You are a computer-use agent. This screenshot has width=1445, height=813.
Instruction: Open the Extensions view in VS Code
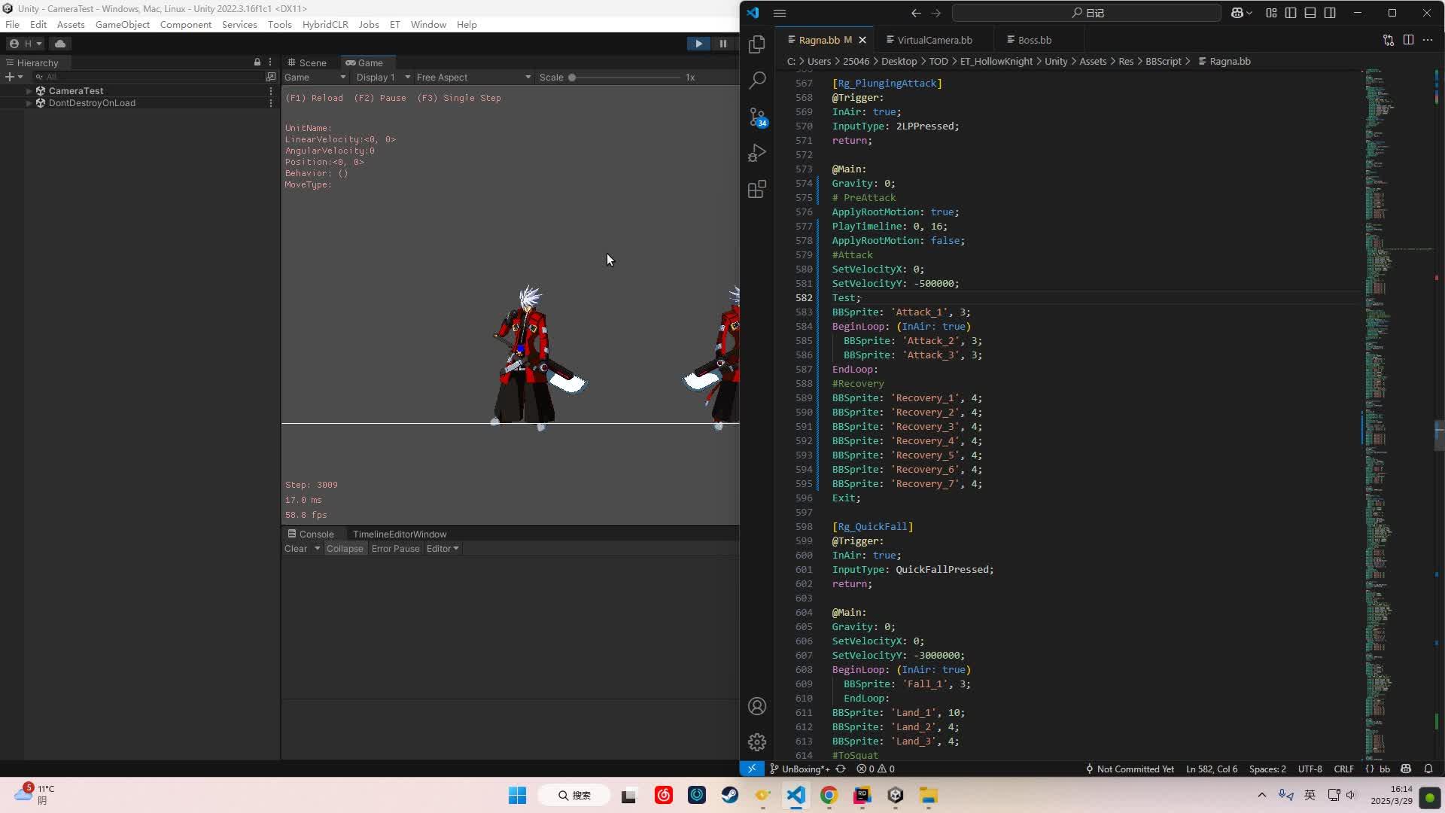757,189
